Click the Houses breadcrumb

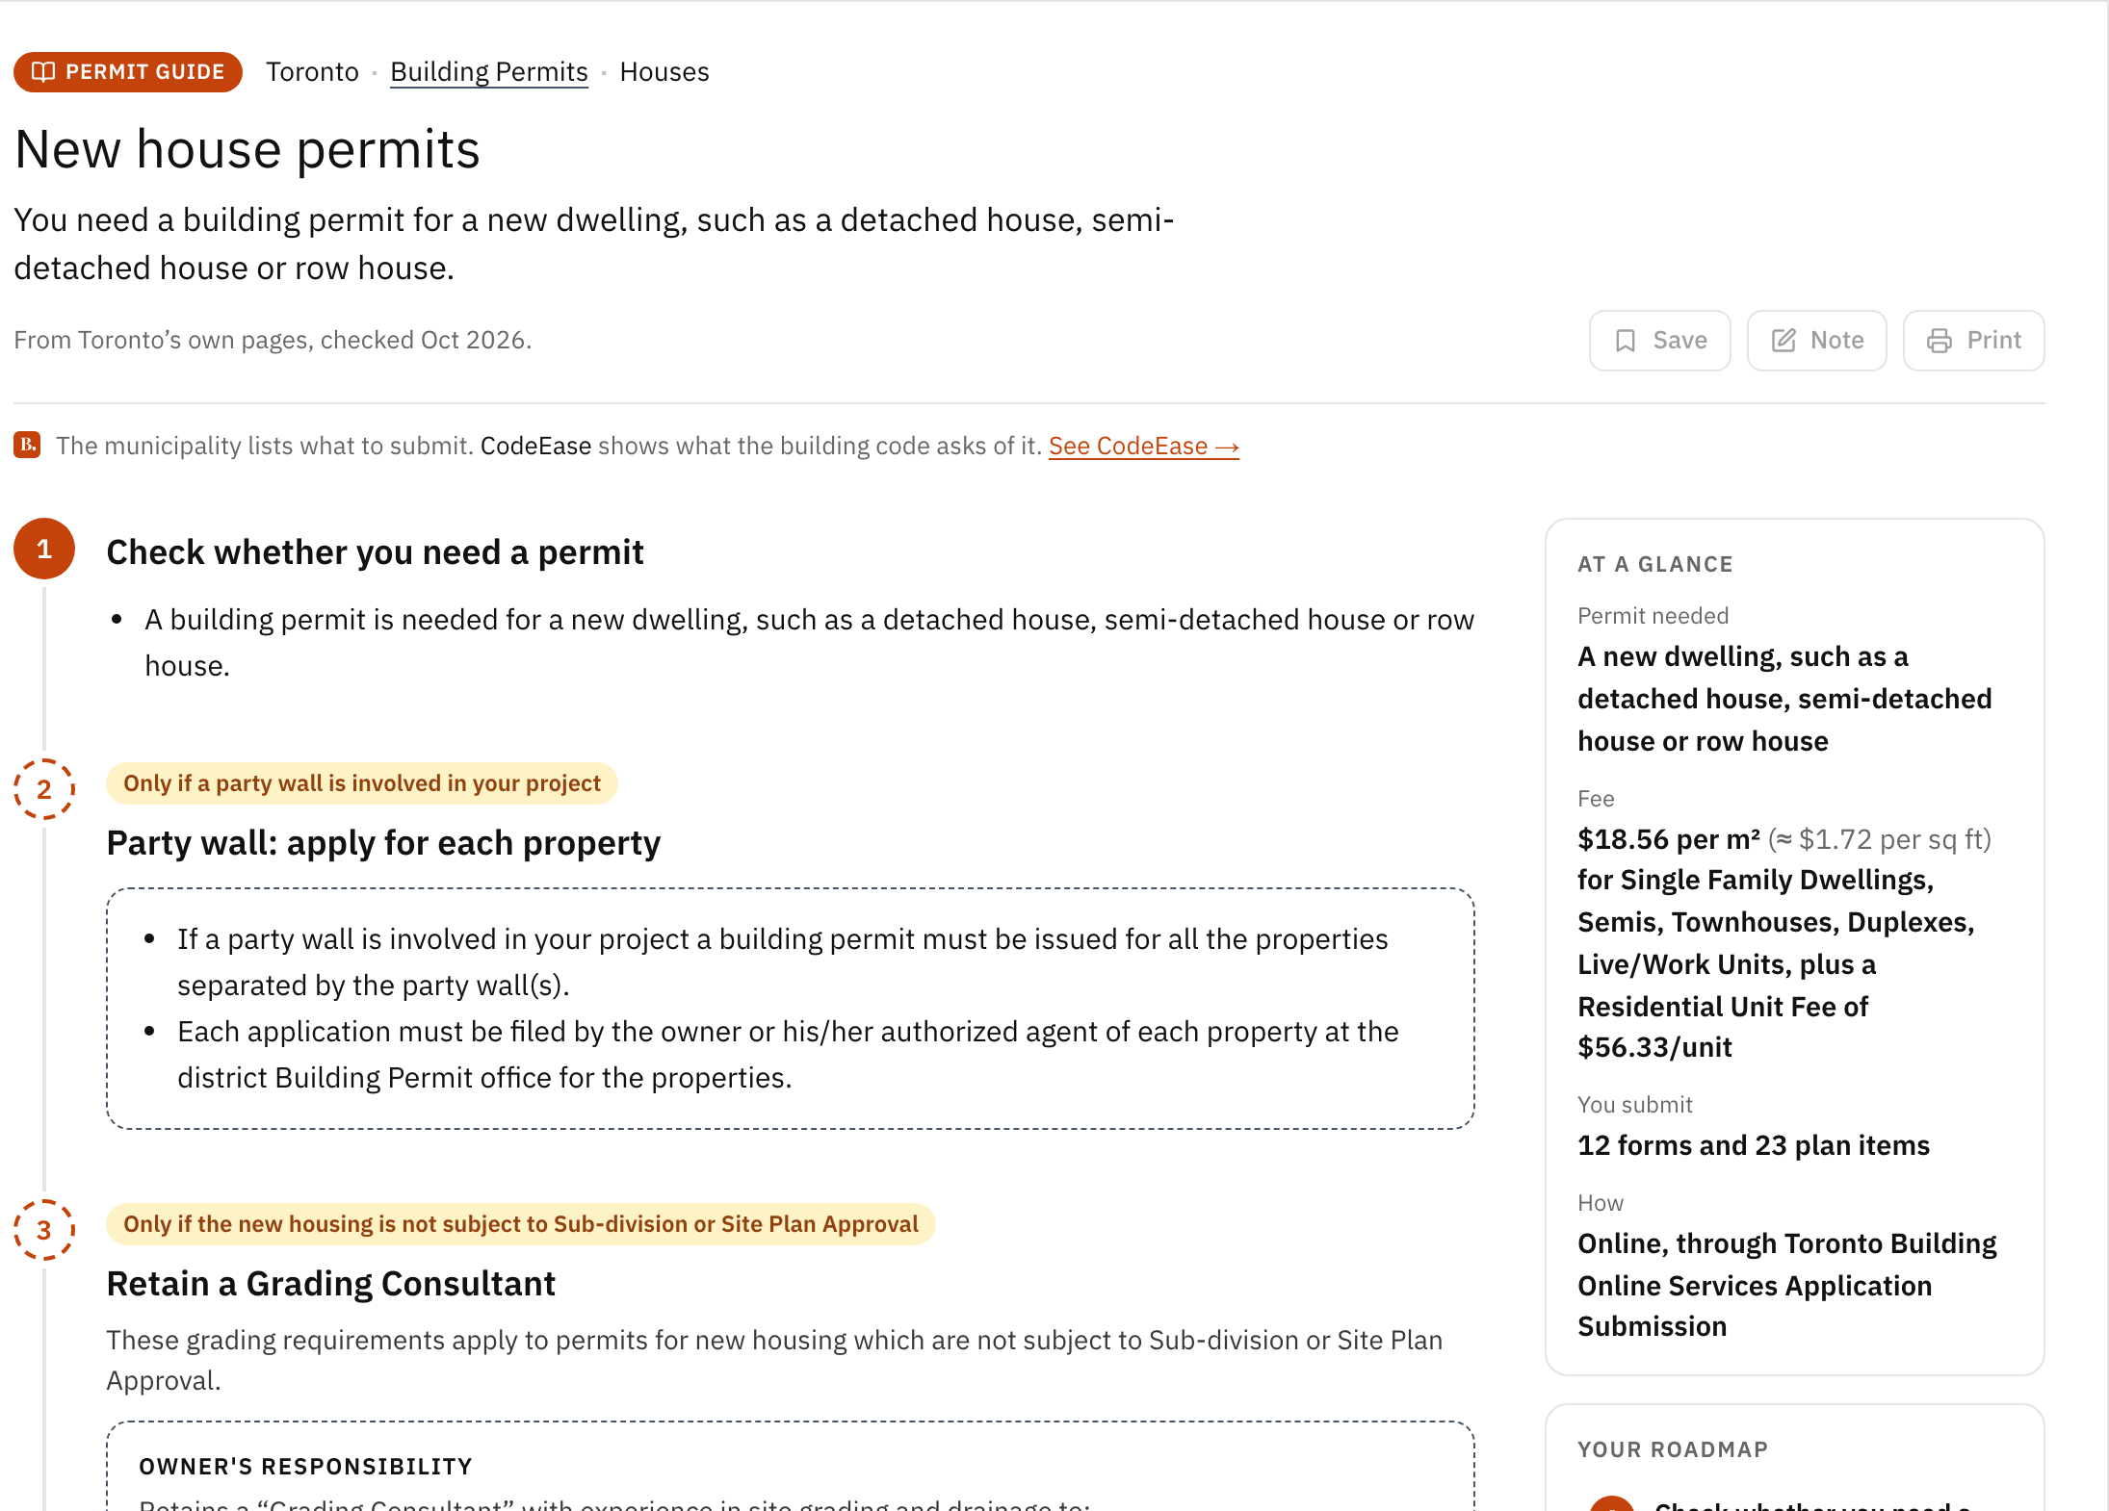(x=664, y=72)
